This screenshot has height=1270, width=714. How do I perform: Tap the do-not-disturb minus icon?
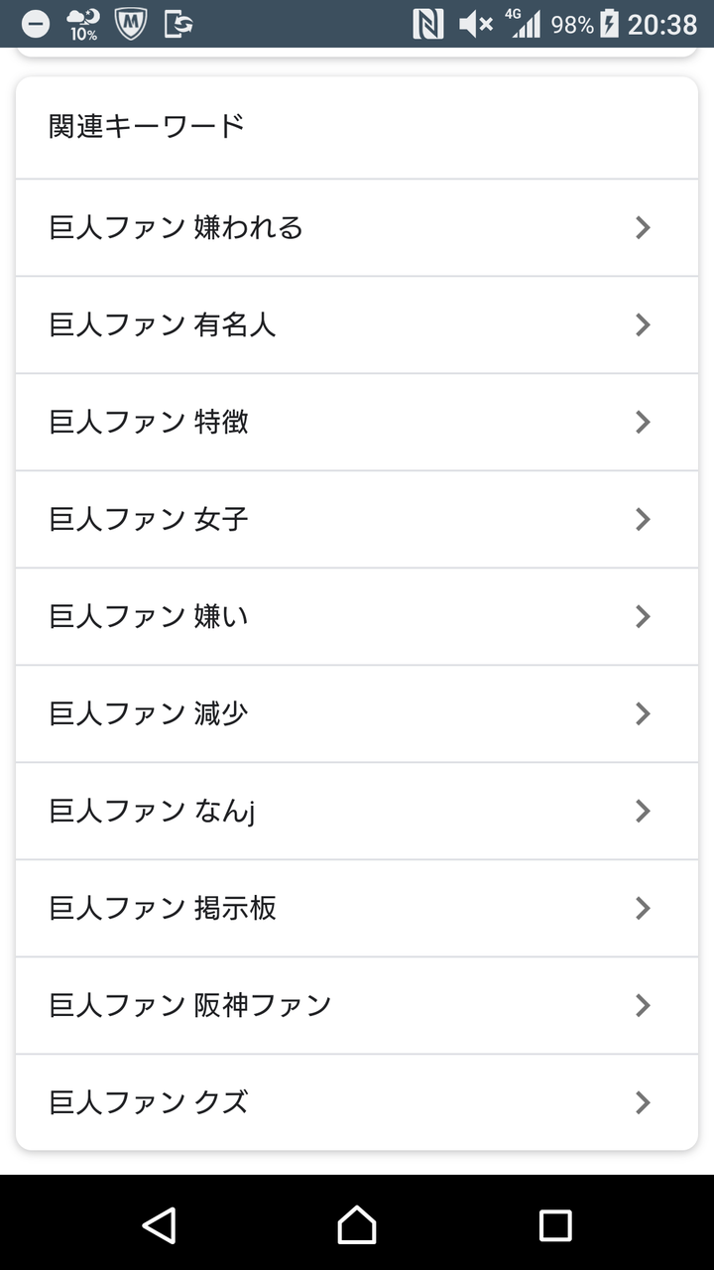point(36,24)
